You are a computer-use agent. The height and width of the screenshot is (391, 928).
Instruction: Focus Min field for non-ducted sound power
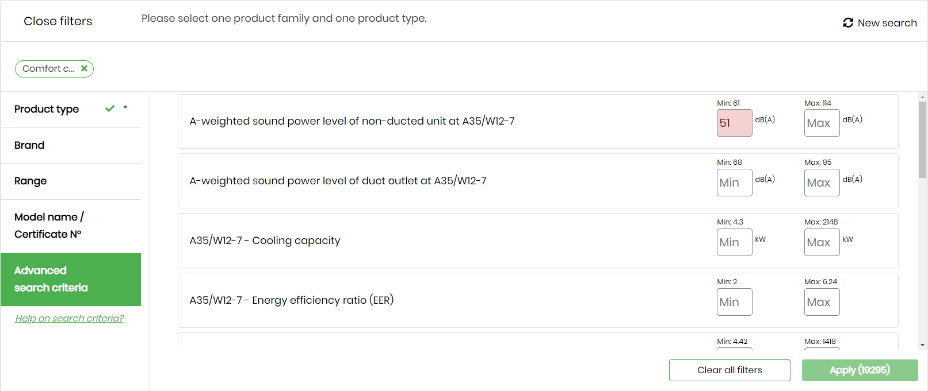click(734, 123)
